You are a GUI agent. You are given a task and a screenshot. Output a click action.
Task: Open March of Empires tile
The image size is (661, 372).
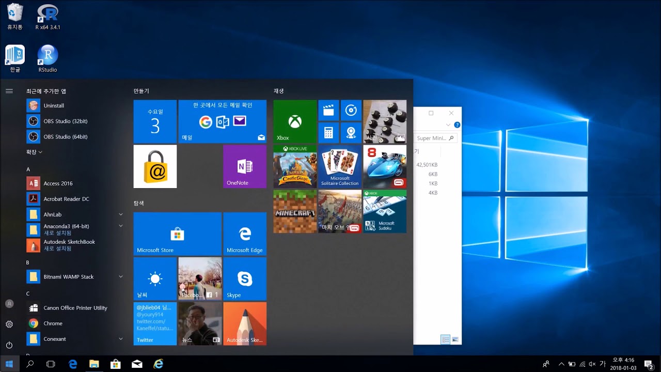[x=340, y=211]
